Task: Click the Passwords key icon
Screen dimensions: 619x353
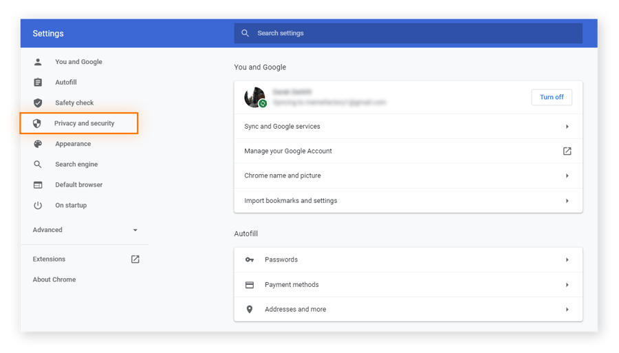Action: pos(250,259)
